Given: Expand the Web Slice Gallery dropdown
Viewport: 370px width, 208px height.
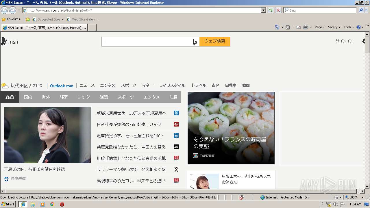Looking at the screenshot, I should pyautogui.click(x=98, y=19).
